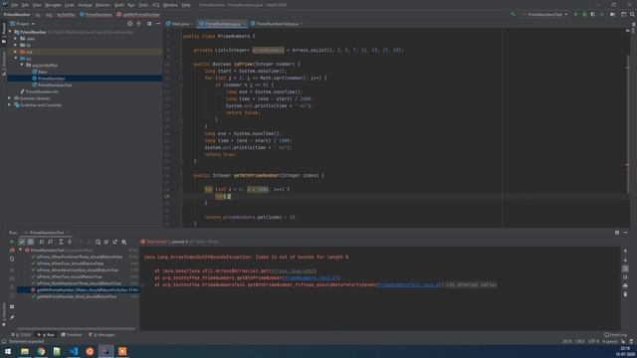Minimize the Run panel with the minus icon
The height and width of the screenshot is (358, 637).
tap(626, 233)
